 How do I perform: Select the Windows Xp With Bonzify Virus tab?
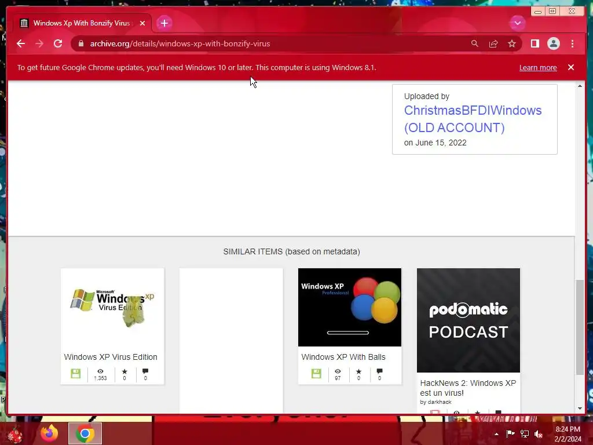pyautogui.click(x=82, y=23)
